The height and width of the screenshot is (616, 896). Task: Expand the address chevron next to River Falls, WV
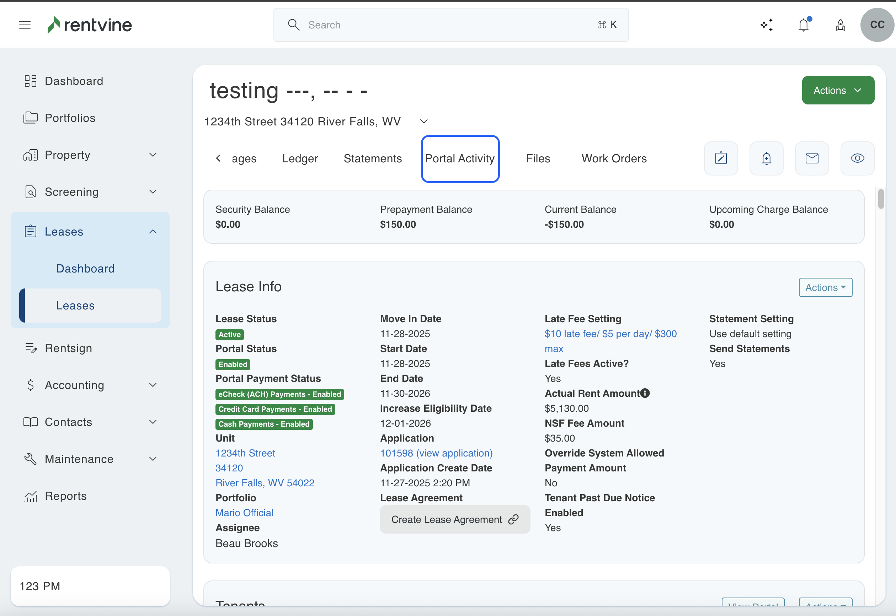[424, 121]
